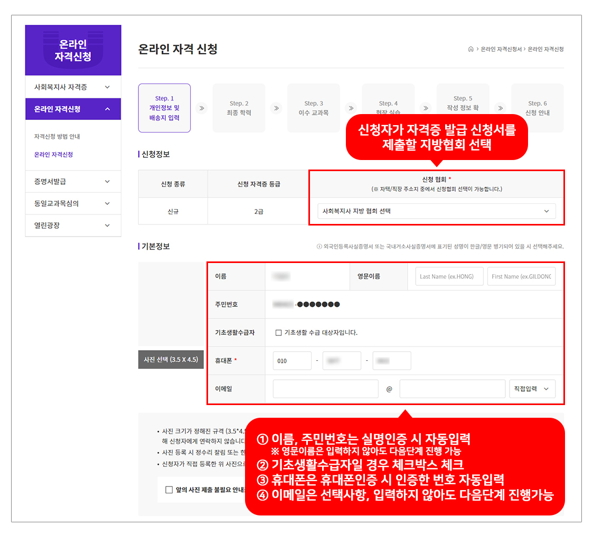Click the arrow icon before Step 6
This screenshot has width=593, height=535.
pyautogui.click(x=501, y=108)
